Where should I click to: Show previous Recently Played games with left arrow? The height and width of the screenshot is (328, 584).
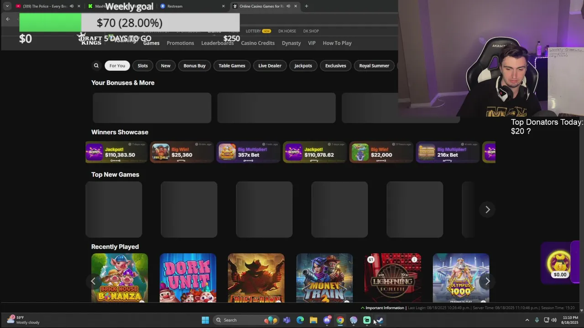93,281
